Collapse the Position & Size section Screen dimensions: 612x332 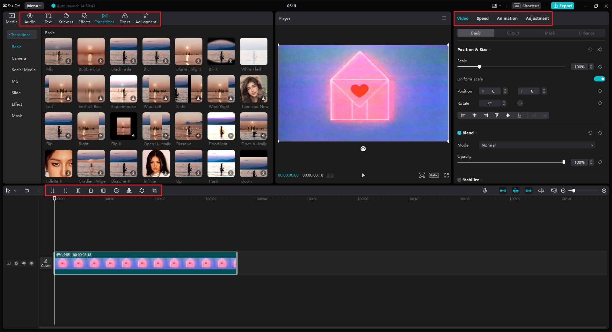pyautogui.click(x=490, y=50)
